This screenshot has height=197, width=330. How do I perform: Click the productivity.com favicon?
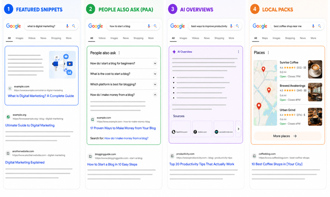(x=172, y=156)
